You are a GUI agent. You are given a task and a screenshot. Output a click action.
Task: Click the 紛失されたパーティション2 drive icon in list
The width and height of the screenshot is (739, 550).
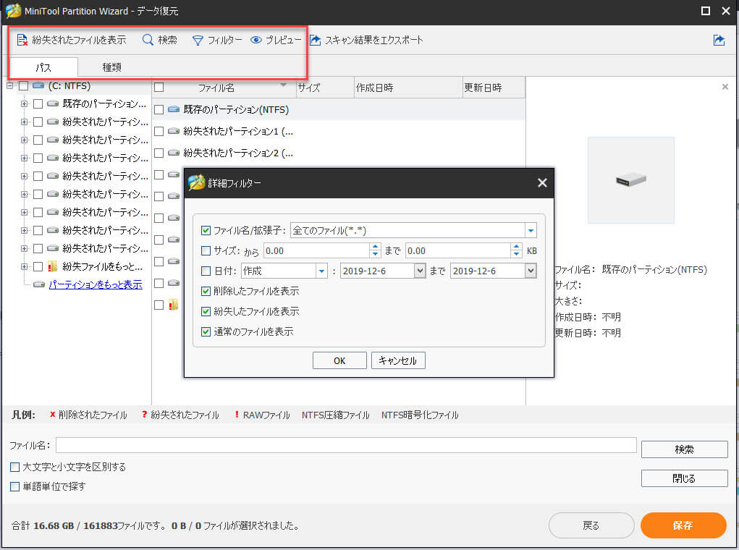[174, 153]
